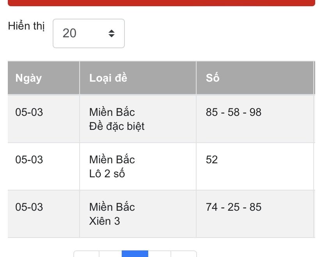The width and height of the screenshot is (323, 257).
Task: Select the number 52 cell
Action: click(x=255, y=166)
